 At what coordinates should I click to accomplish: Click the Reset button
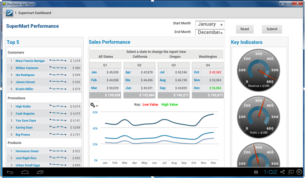click(245, 29)
